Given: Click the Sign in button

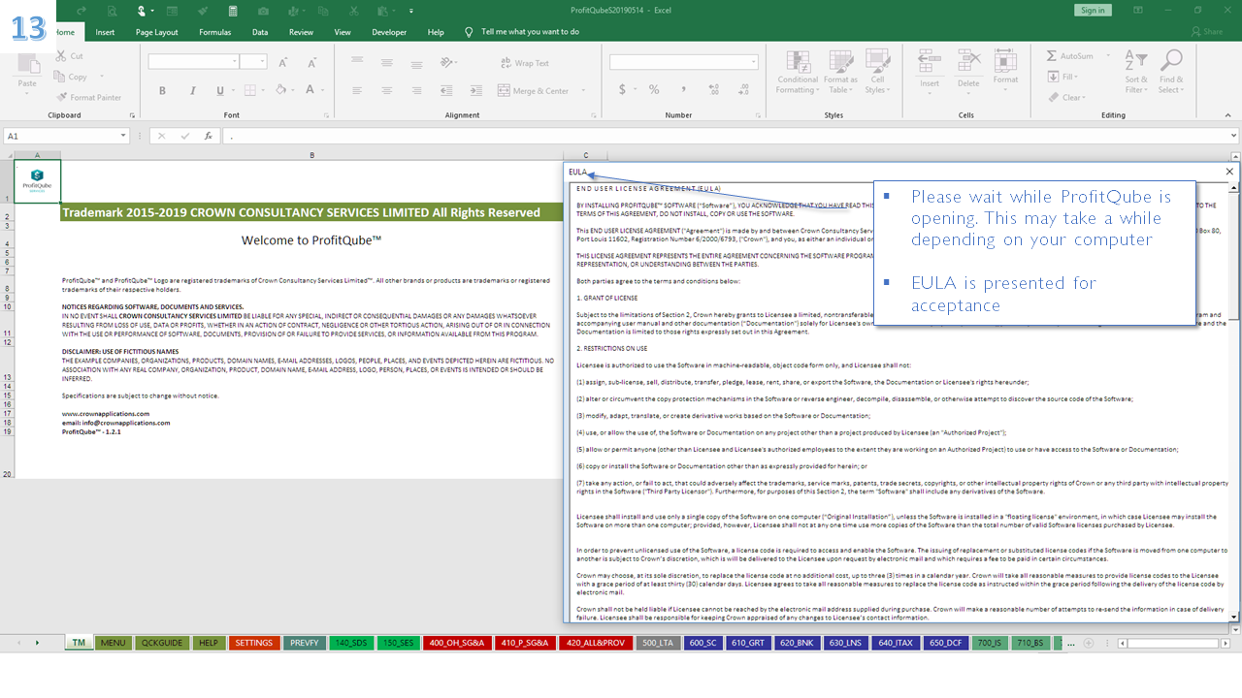Looking at the screenshot, I should click(x=1093, y=10).
